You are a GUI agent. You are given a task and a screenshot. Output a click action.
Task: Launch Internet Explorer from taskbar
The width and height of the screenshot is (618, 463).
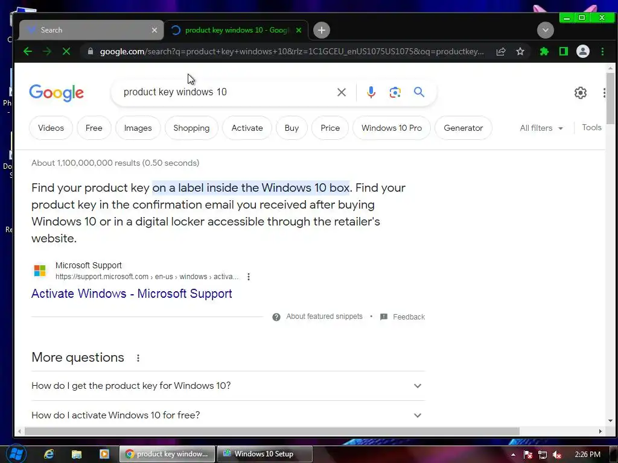[x=49, y=455]
